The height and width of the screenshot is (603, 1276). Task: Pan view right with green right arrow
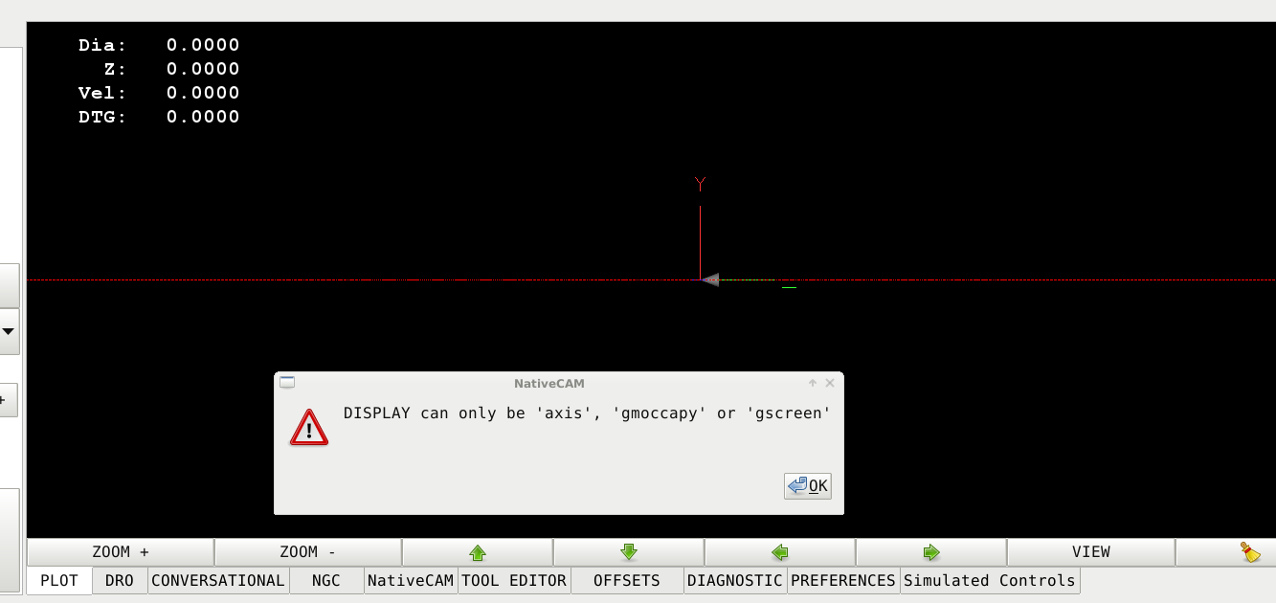(x=931, y=552)
